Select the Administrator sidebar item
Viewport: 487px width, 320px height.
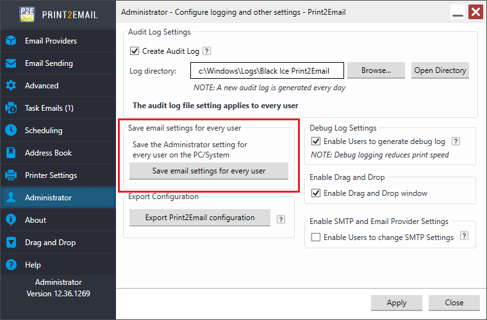(x=58, y=198)
